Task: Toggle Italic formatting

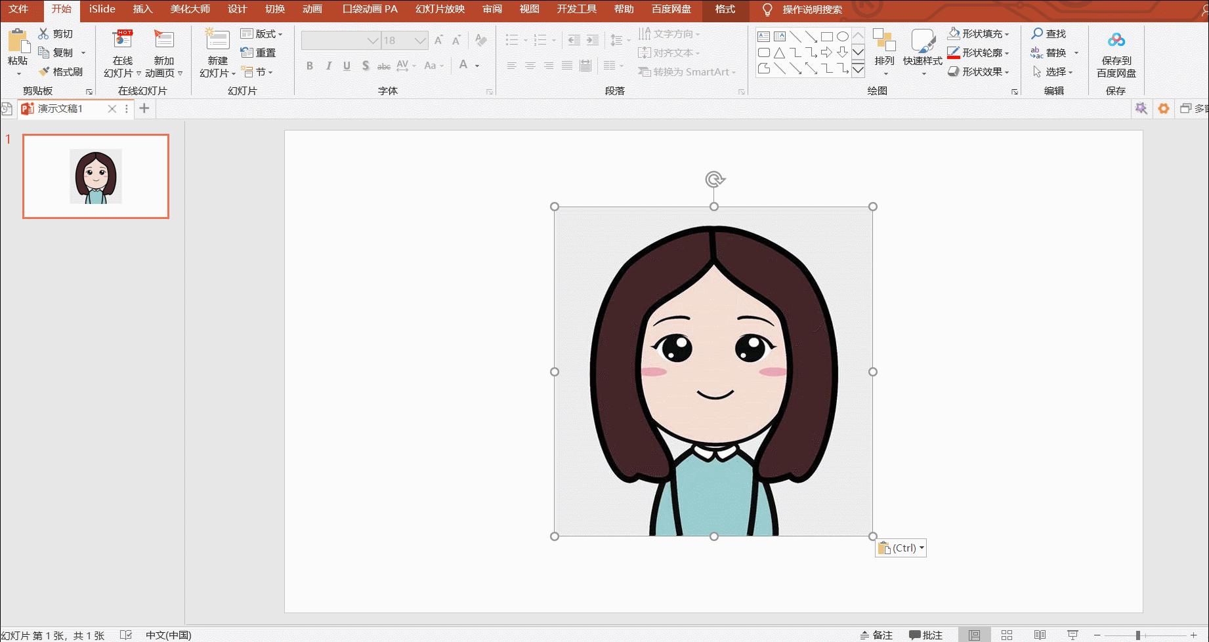Action: (328, 66)
